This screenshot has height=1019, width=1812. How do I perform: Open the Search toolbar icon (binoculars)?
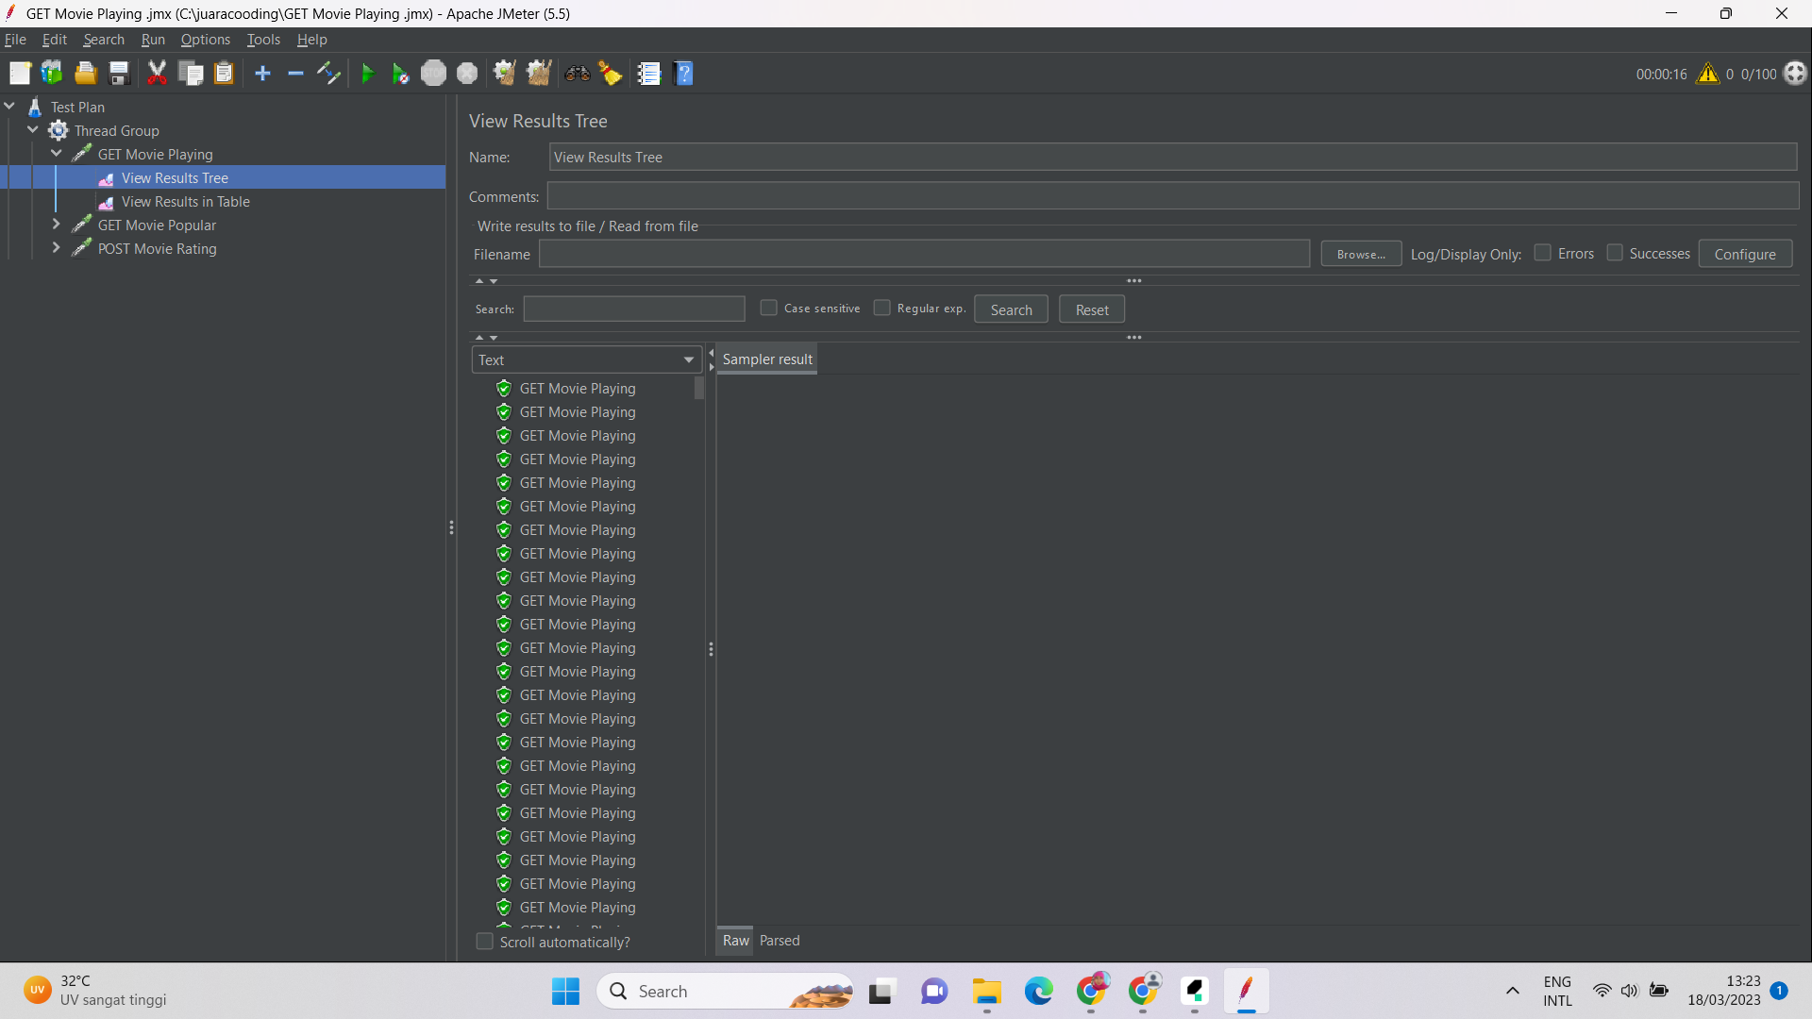(x=577, y=73)
